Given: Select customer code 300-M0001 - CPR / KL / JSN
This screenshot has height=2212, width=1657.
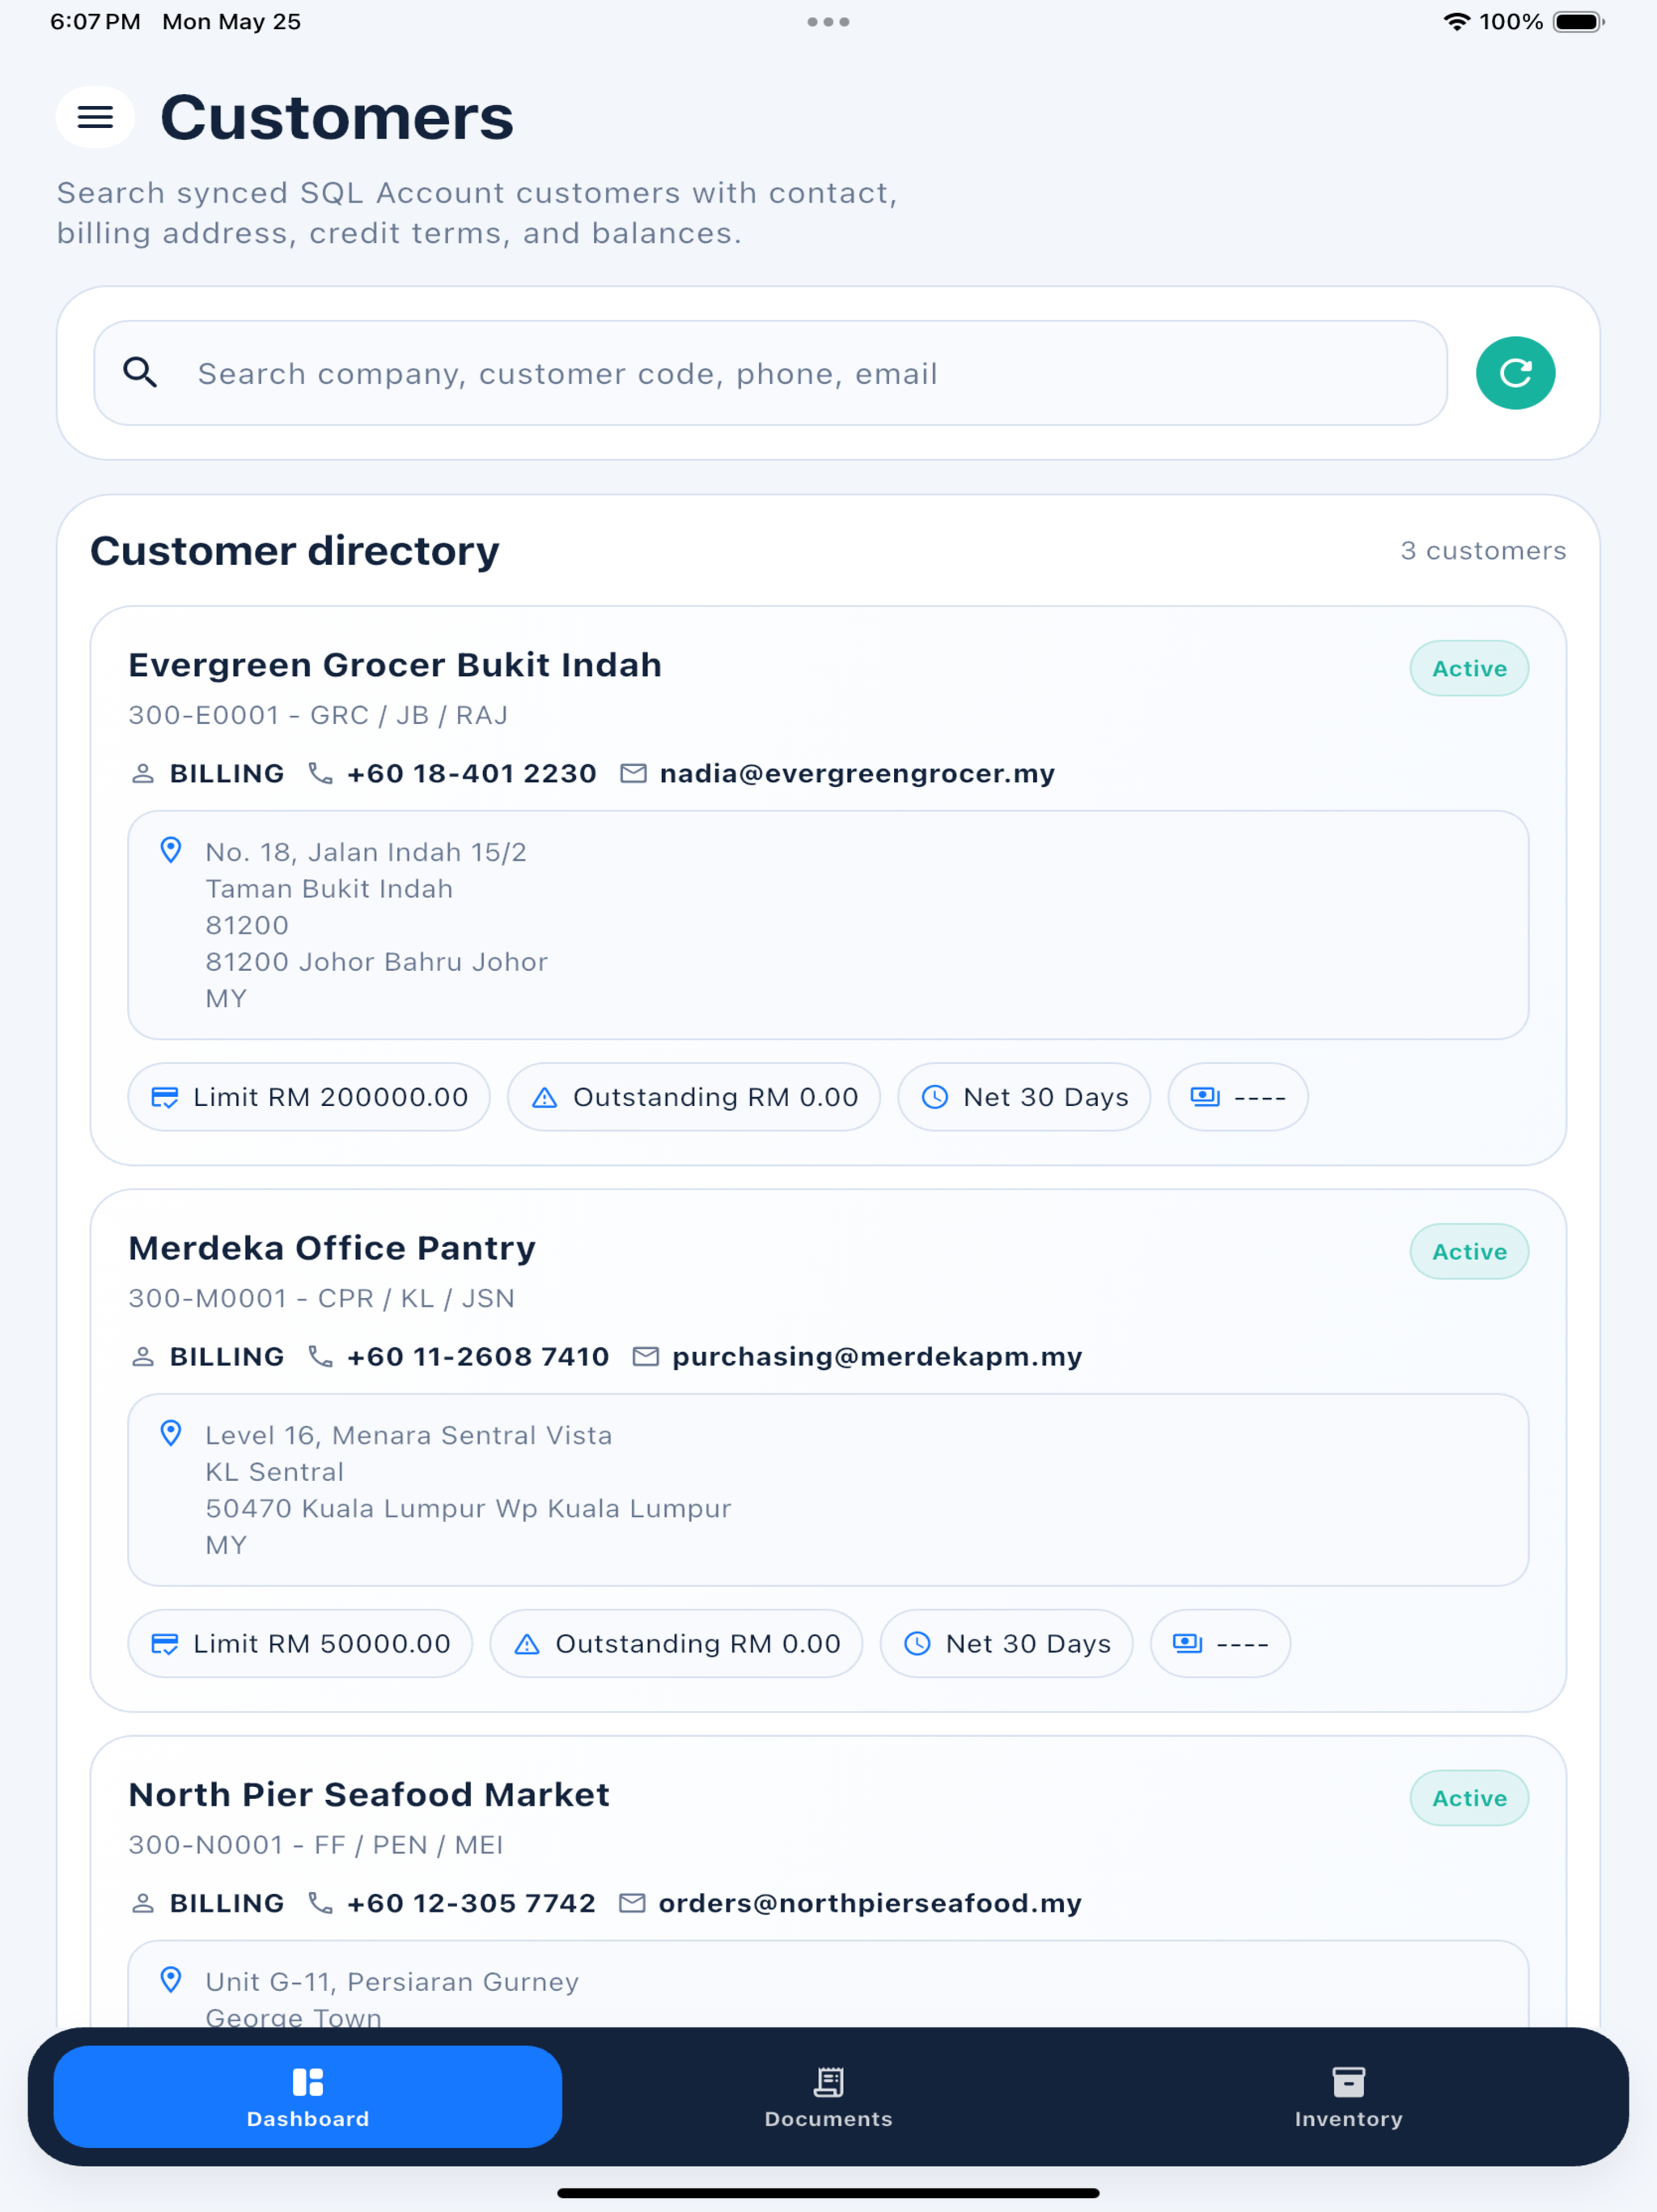Looking at the screenshot, I should (322, 1298).
